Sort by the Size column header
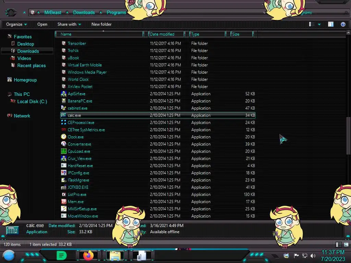 pyautogui.click(x=242, y=34)
